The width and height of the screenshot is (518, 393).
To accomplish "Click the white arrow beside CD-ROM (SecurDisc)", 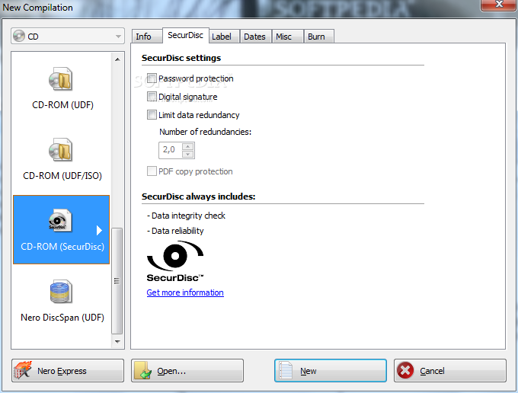I will [99, 230].
